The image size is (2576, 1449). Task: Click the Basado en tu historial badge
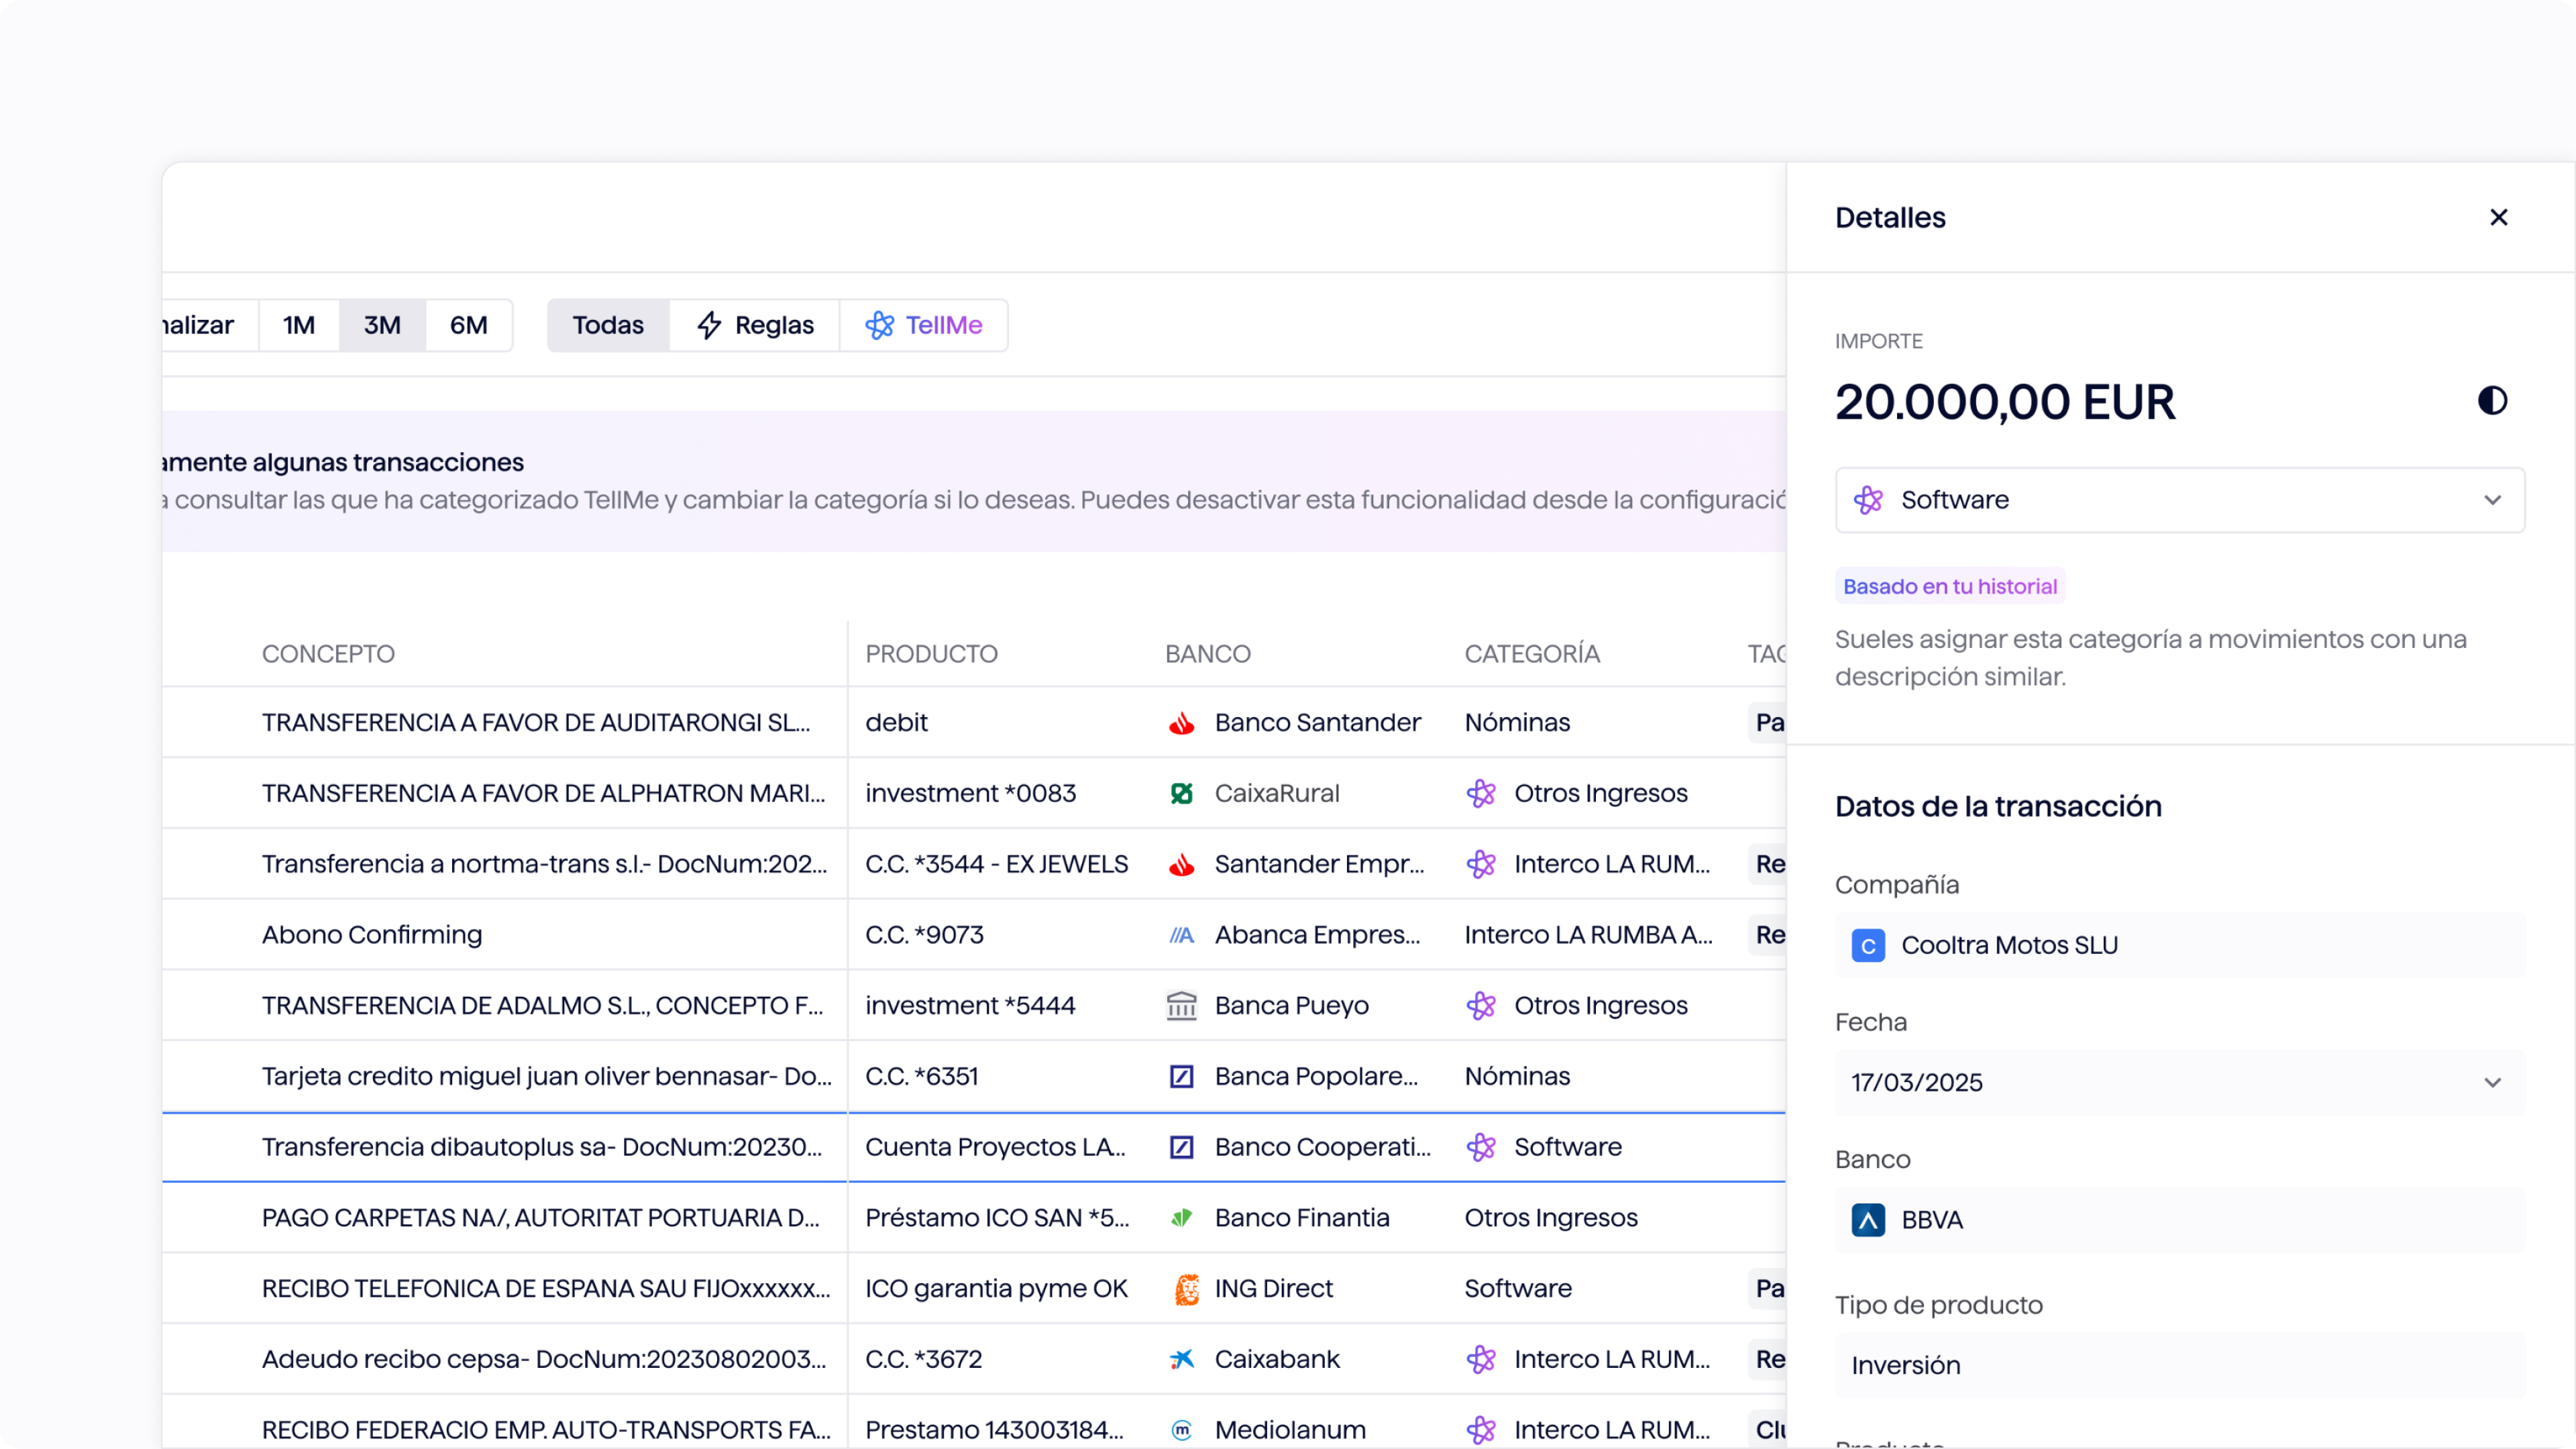click(1950, 586)
